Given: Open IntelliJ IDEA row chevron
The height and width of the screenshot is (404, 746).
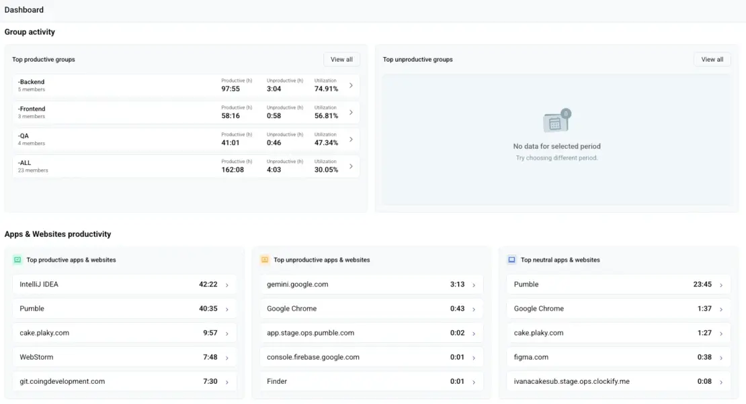Looking at the screenshot, I should [x=227, y=285].
